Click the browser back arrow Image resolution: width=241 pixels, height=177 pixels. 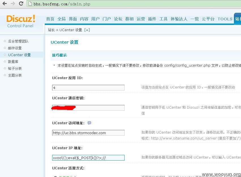[5, 3]
